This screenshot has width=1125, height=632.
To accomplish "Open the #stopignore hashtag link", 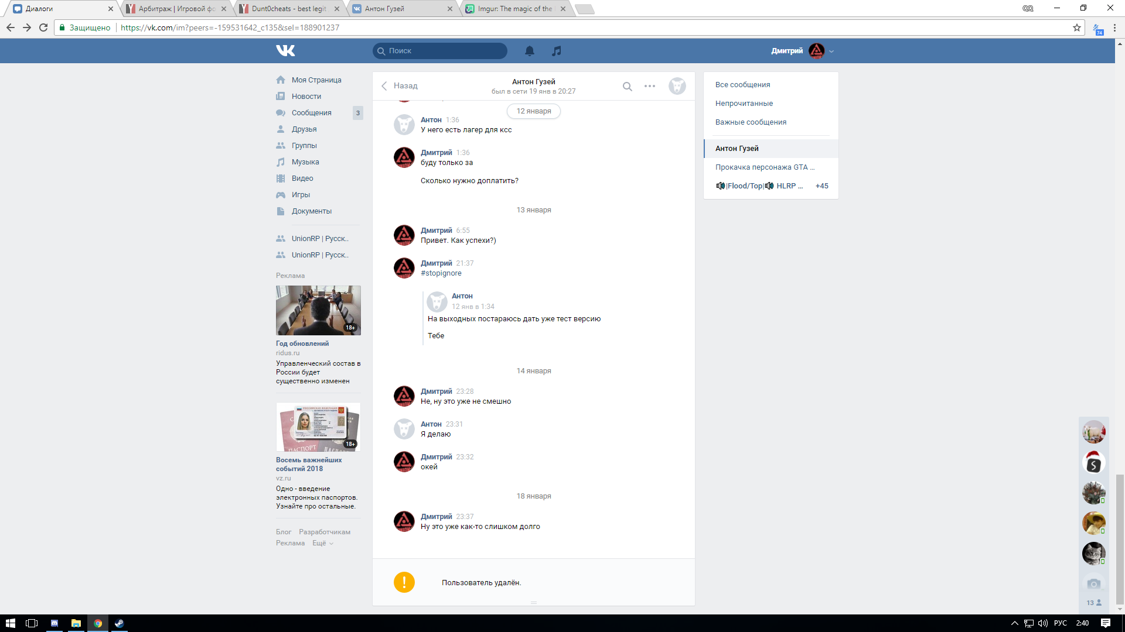I will (441, 273).
